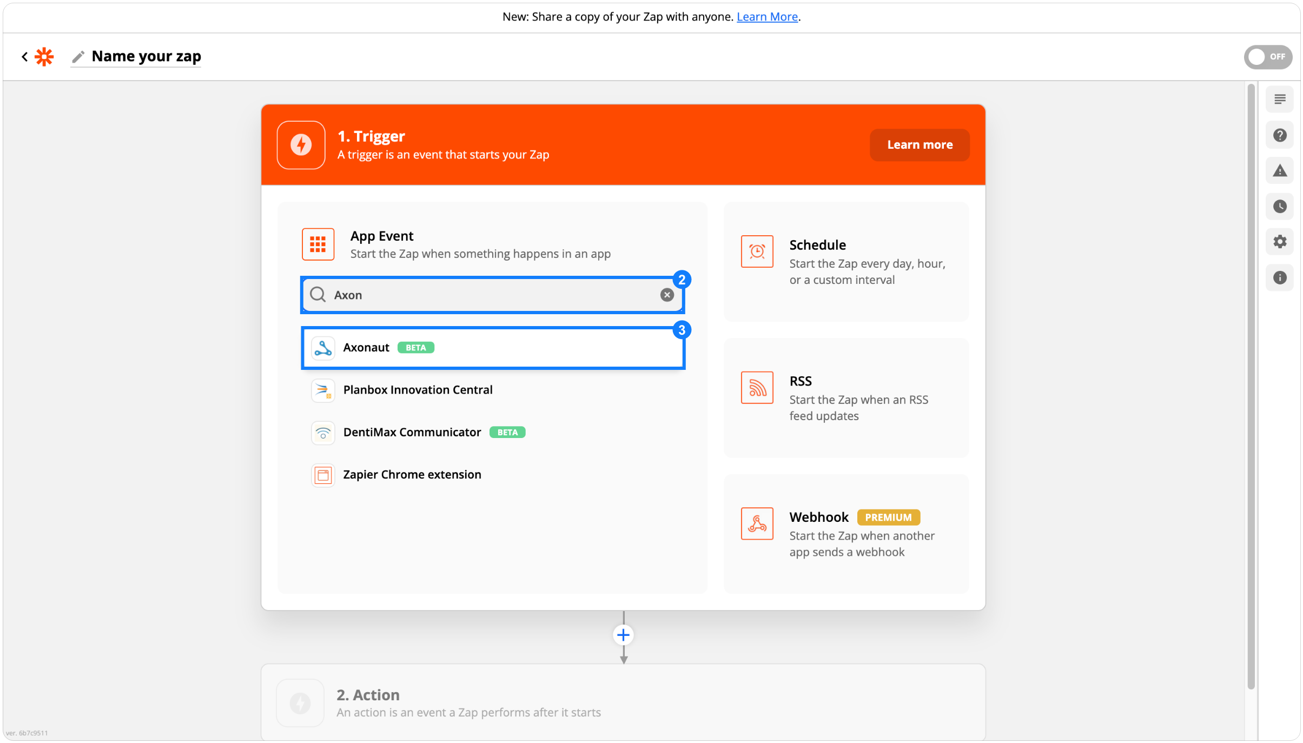Click the Trigger lightning bolt icon
This screenshot has height=743, width=1303.
301,145
